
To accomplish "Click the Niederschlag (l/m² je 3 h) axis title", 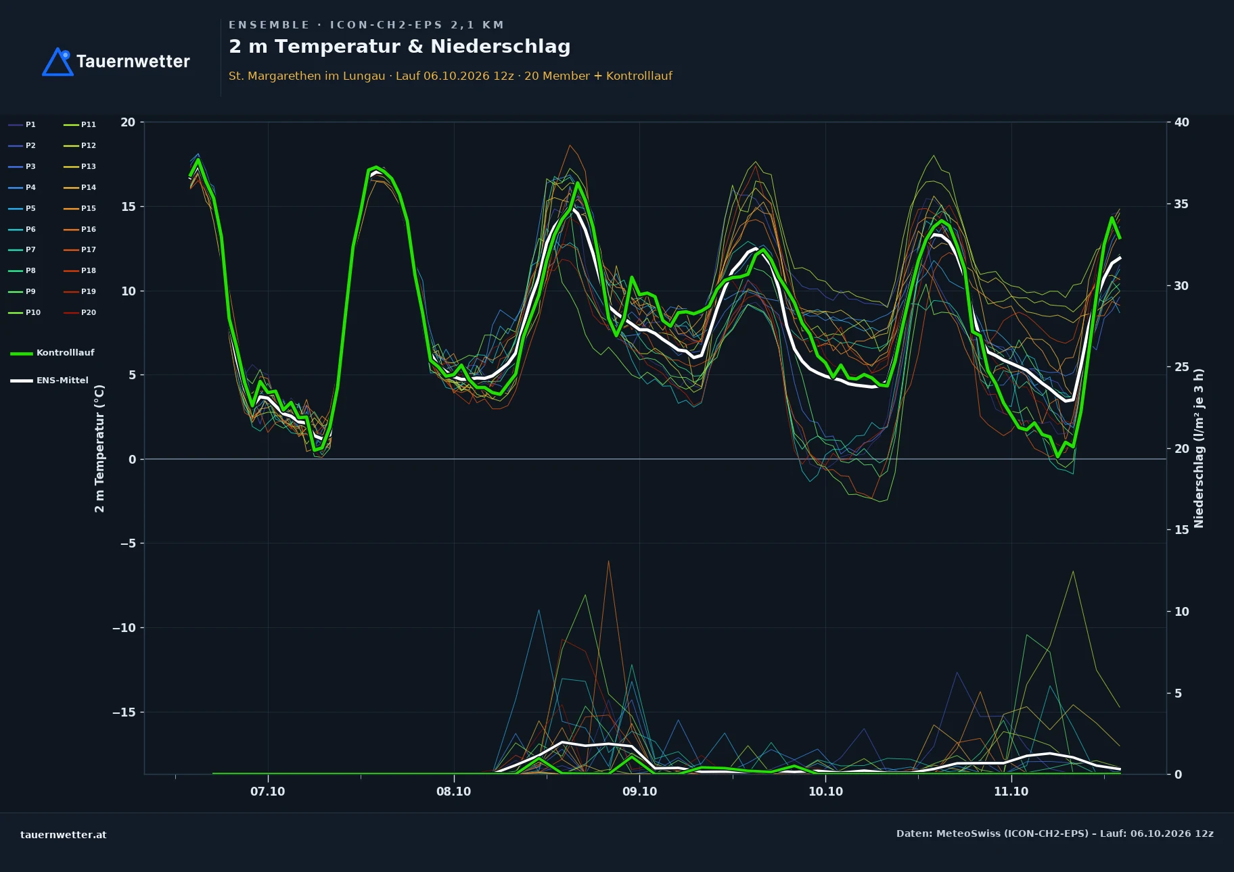I will point(1199,448).
